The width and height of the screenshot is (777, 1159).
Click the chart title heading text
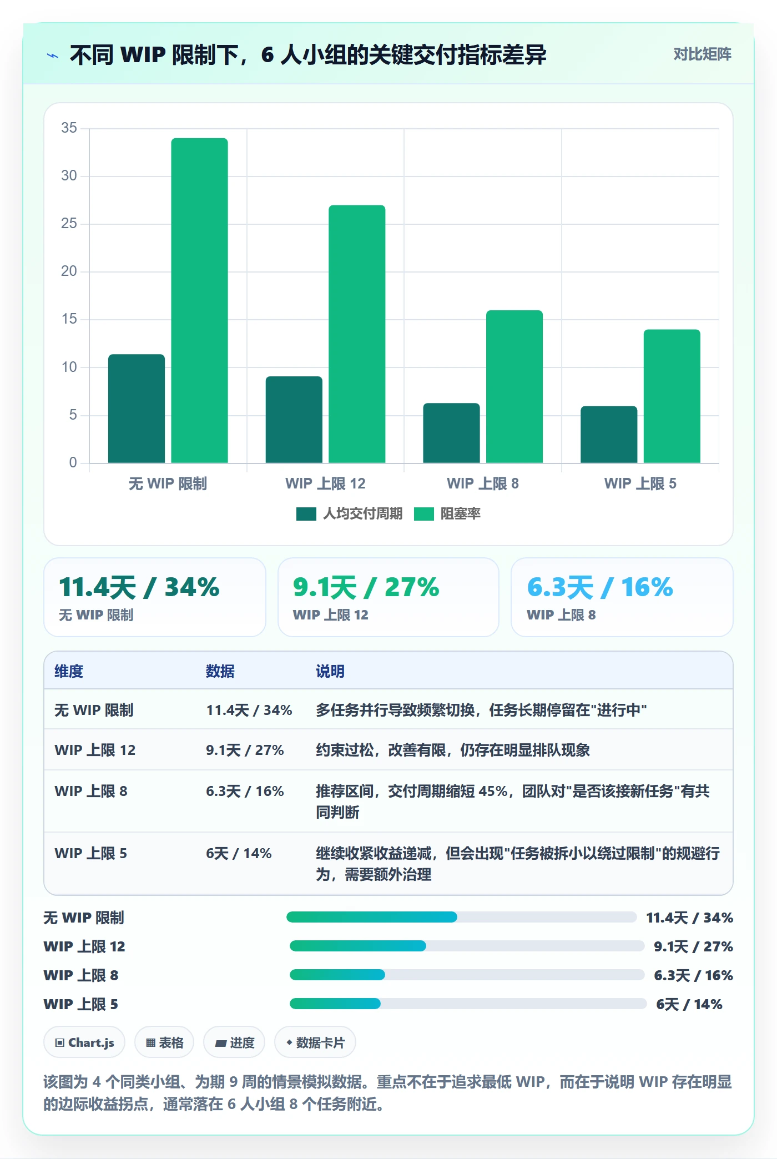pyautogui.click(x=308, y=55)
